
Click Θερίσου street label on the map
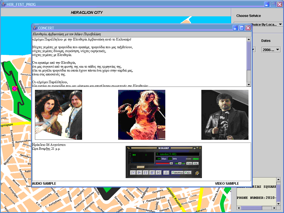coord(8,160)
